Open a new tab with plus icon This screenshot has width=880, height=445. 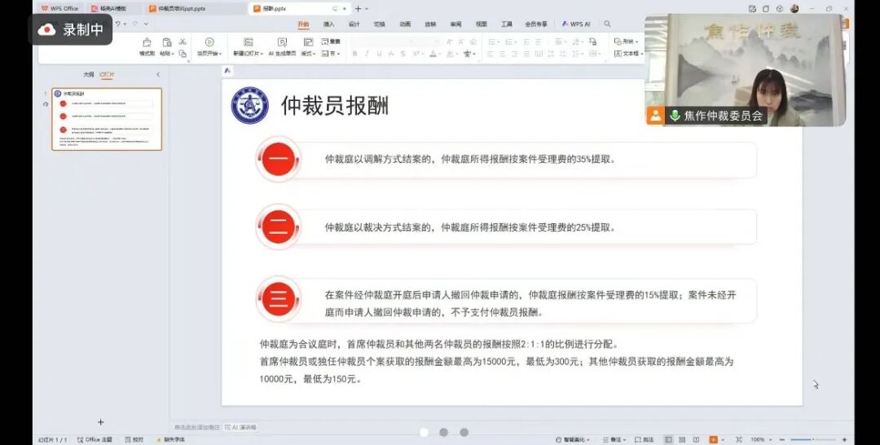[357, 9]
